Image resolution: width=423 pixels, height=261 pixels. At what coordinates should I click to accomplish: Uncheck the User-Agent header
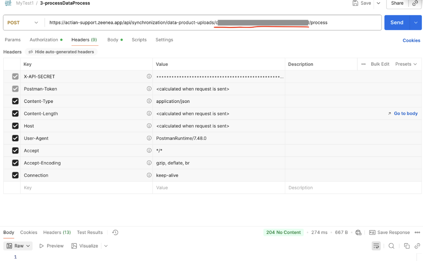coord(16,138)
